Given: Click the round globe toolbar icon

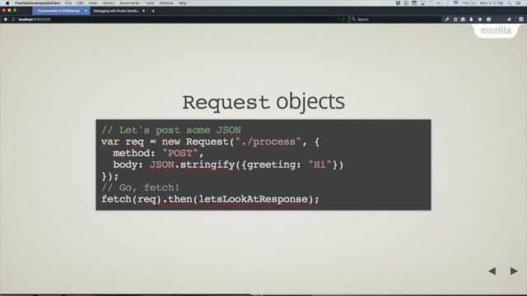Looking at the screenshot, I should point(488,20).
